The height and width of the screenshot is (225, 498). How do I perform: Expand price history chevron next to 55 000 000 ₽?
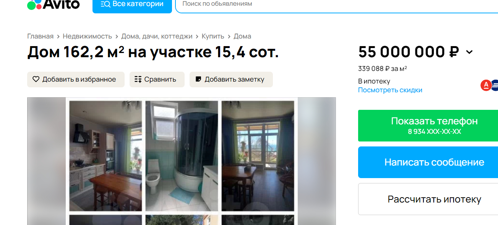469,52
